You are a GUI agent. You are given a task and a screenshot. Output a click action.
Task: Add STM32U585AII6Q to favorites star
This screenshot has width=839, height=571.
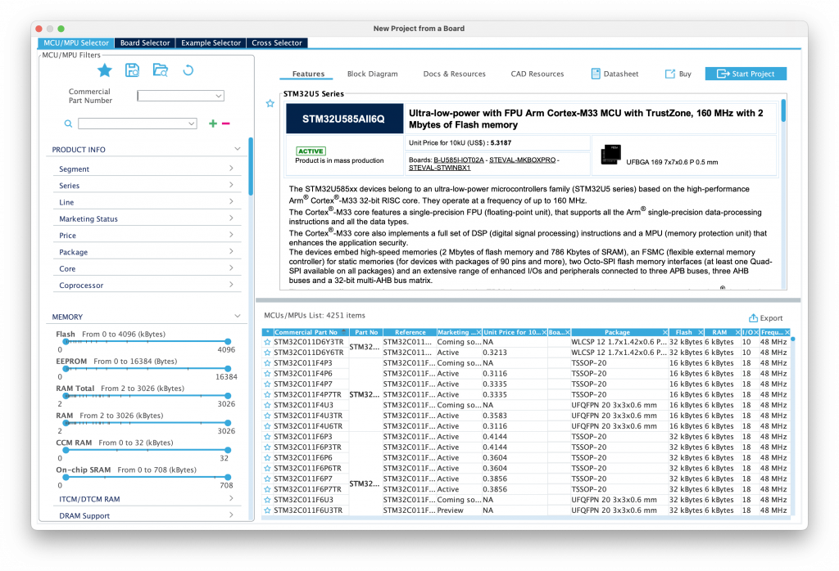click(x=270, y=104)
